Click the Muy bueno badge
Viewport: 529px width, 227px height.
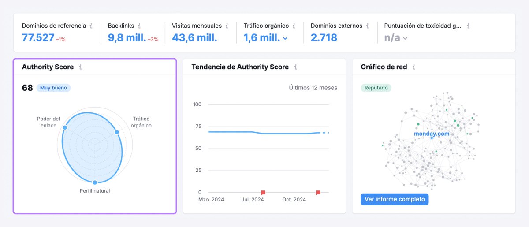tap(53, 88)
